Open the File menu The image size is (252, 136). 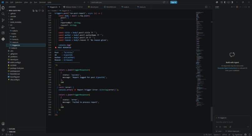point(7,2)
